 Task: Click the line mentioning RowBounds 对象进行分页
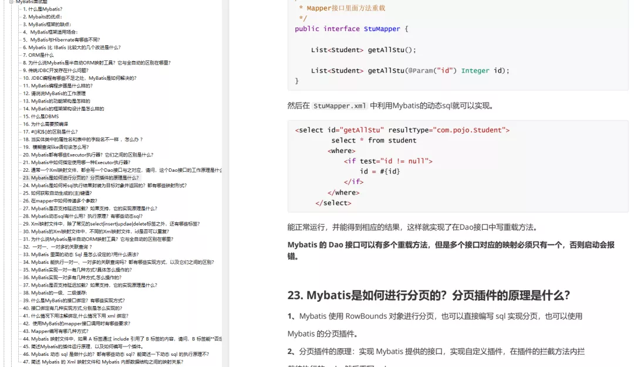[x=434, y=316]
